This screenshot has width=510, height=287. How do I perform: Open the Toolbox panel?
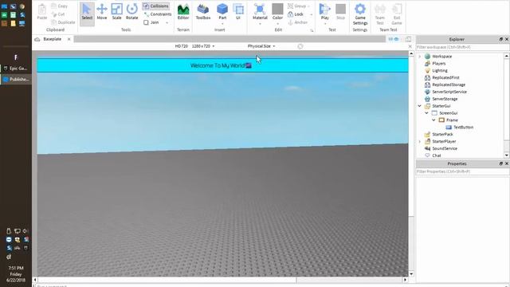pos(203,13)
